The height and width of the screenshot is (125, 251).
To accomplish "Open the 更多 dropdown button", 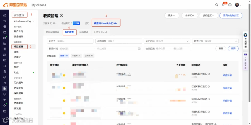I will 172,16.
